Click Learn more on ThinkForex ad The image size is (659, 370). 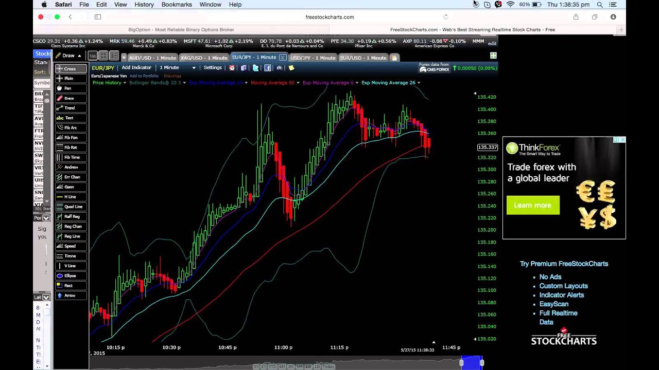(x=533, y=205)
